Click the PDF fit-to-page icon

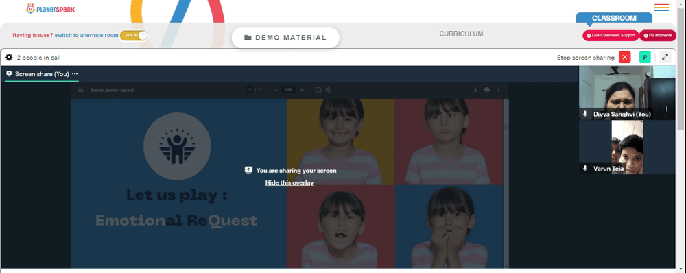(x=318, y=90)
